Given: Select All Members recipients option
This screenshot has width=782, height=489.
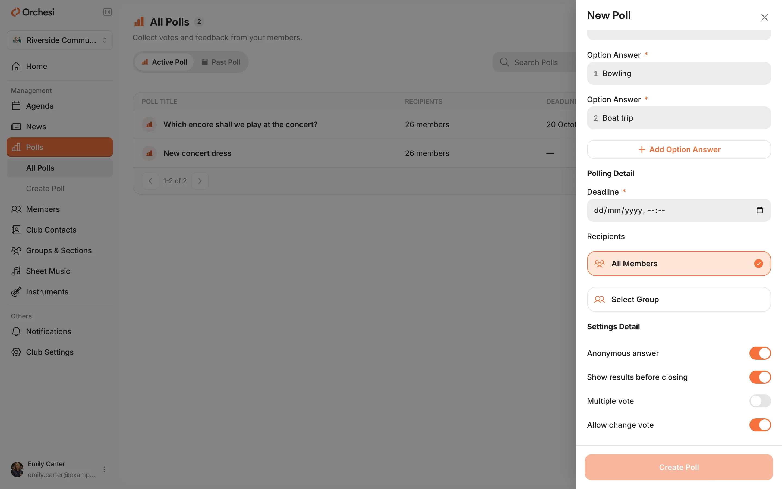Looking at the screenshot, I should (679, 264).
